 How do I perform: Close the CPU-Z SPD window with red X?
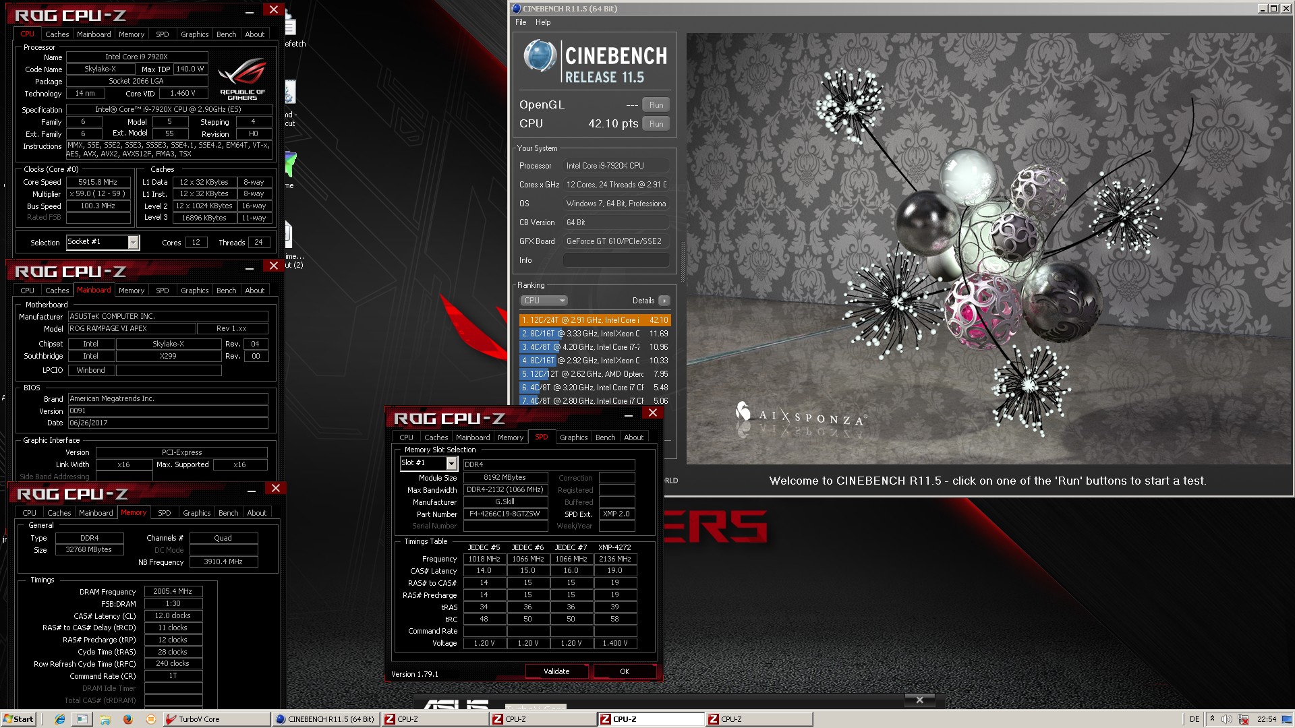coord(652,413)
